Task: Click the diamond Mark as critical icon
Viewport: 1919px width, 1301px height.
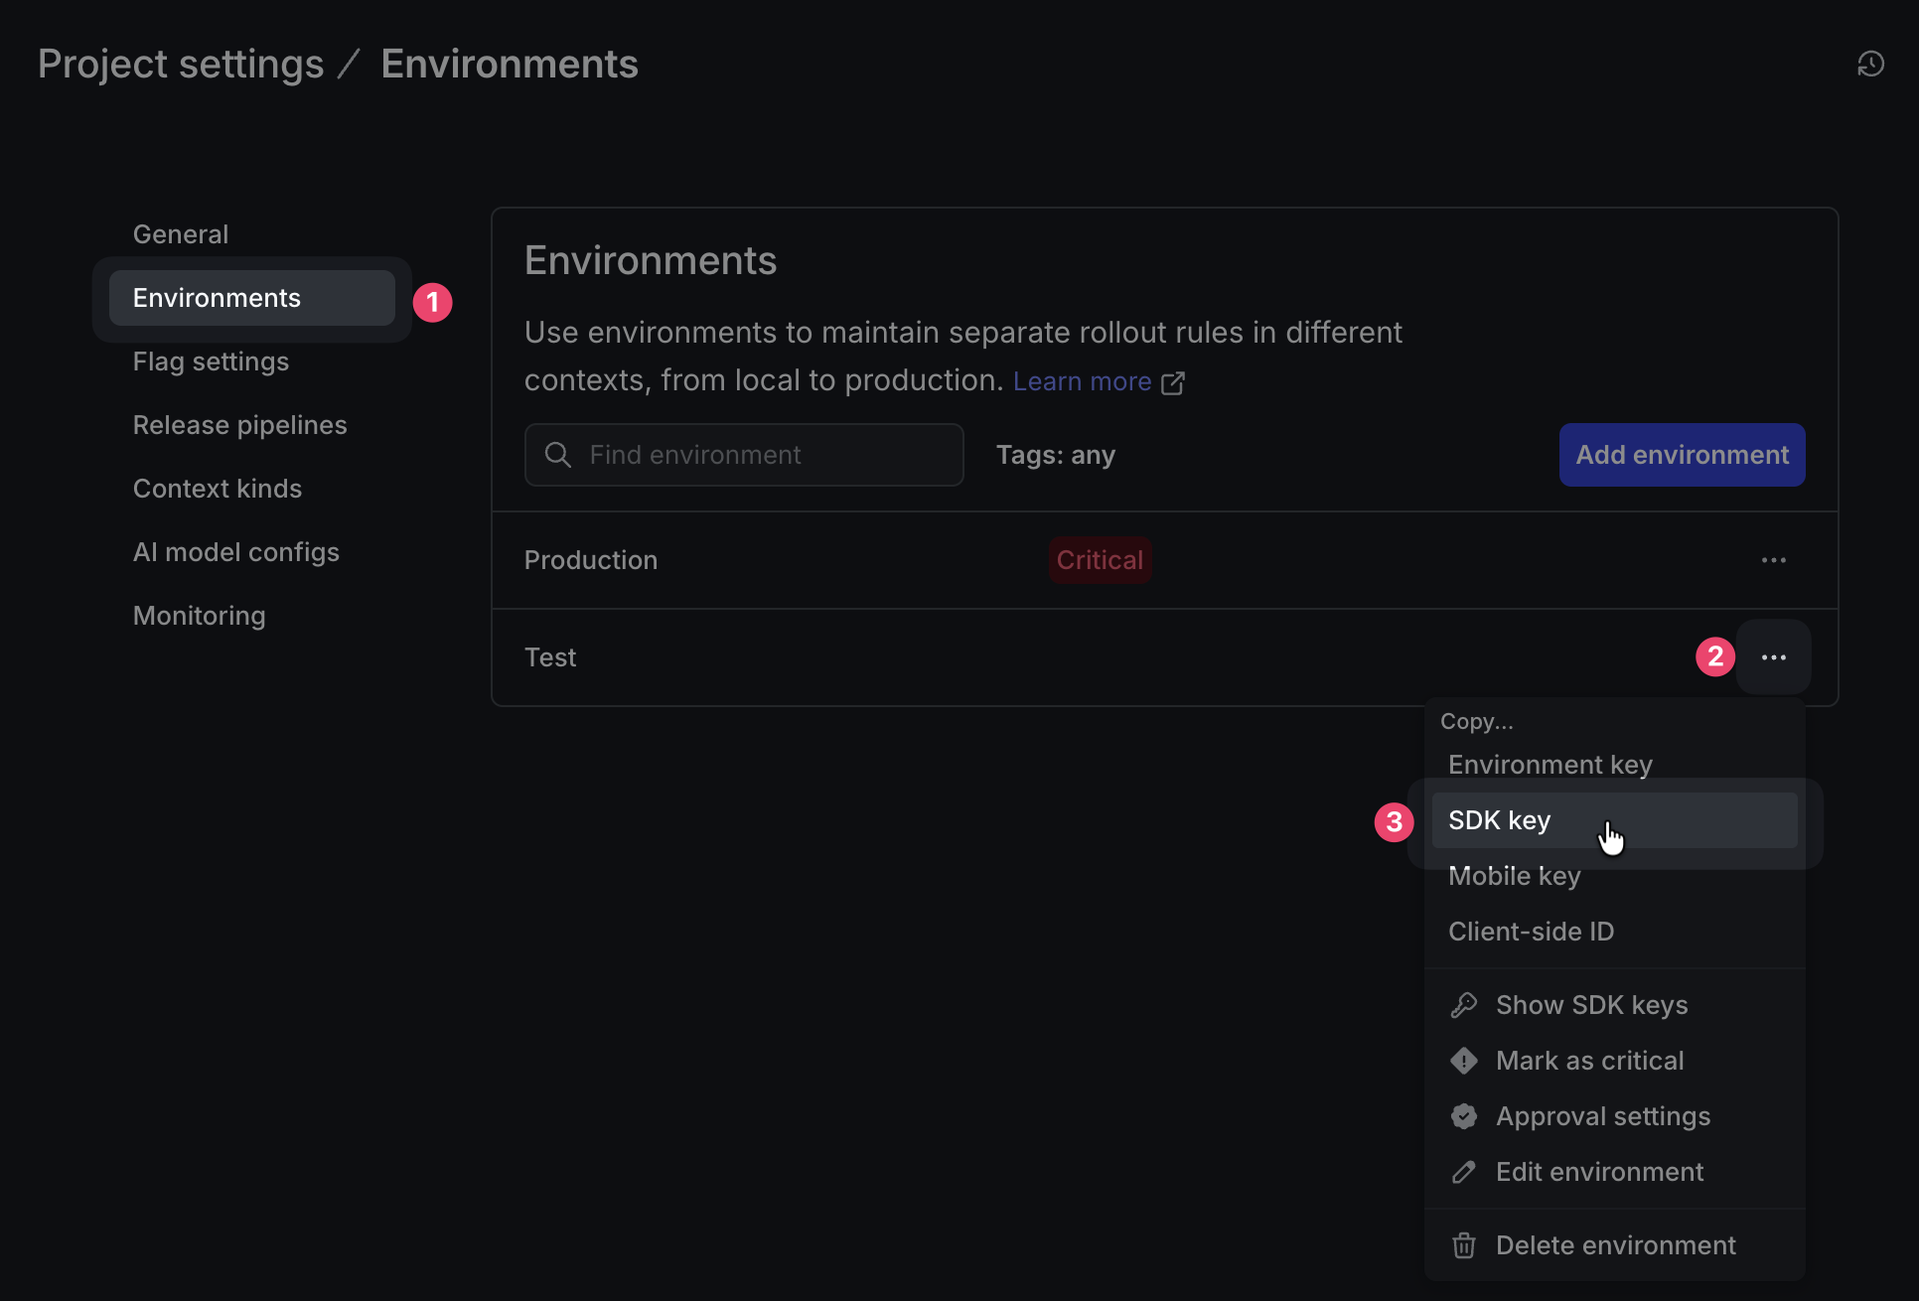Action: [x=1464, y=1061]
